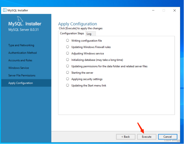The width and height of the screenshot is (184, 144).
Task: Click the disabled maximize window button
Action: [164, 10]
